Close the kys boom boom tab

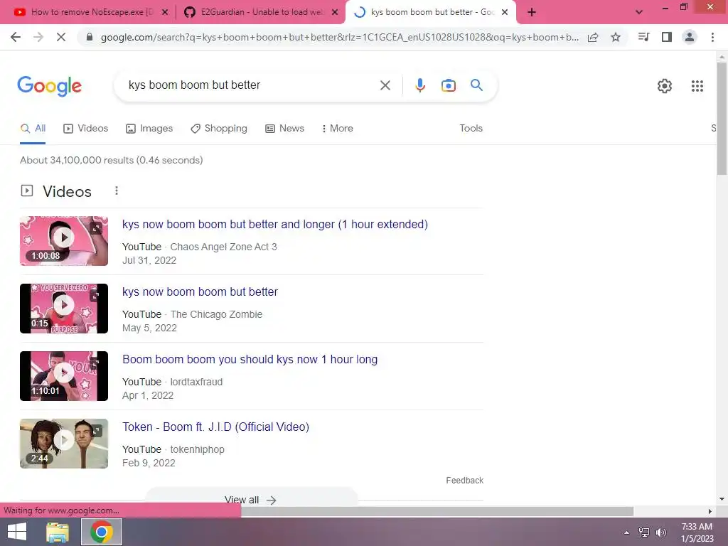(505, 13)
